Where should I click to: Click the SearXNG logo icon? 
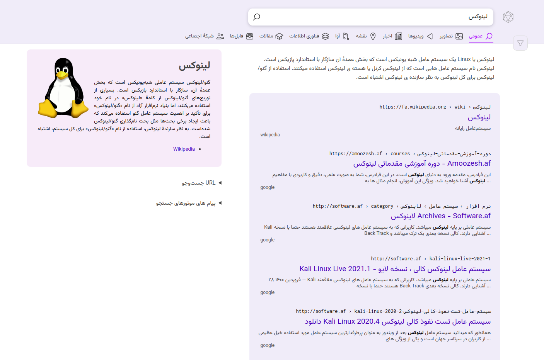point(508,17)
